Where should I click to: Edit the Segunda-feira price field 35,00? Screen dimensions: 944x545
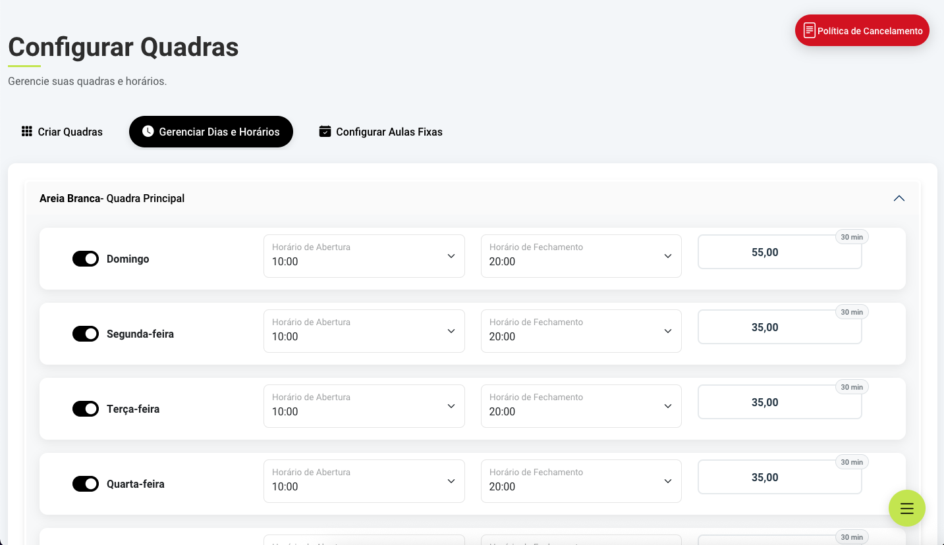pos(780,327)
